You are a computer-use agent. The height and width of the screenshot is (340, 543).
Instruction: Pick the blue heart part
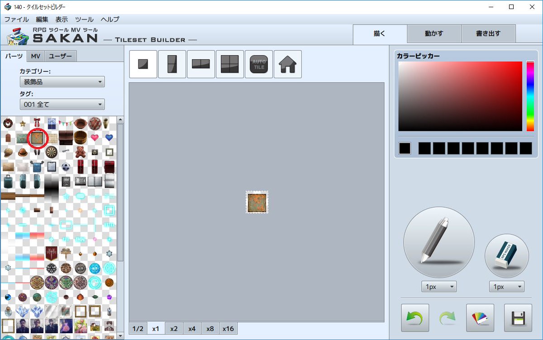click(x=109, y=138)
